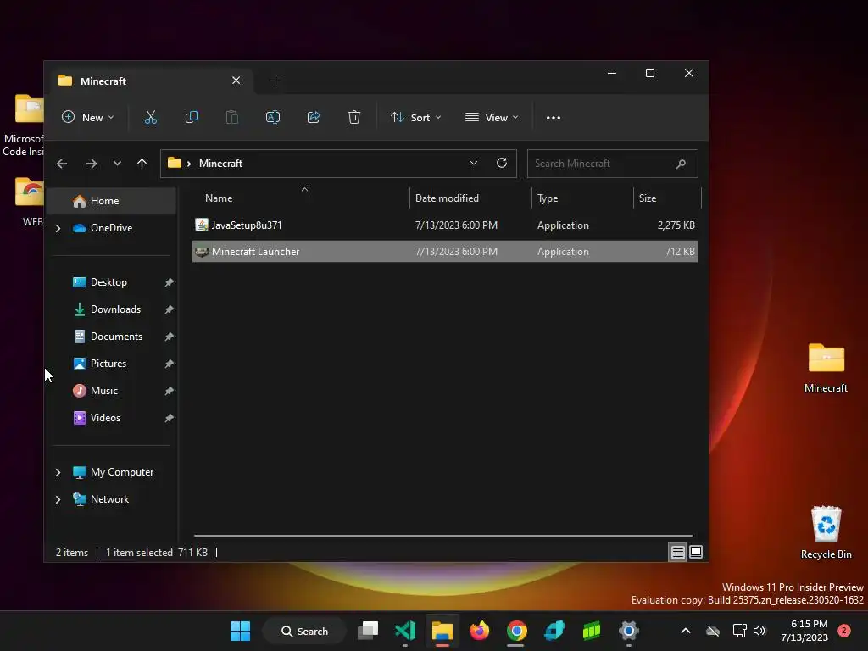Click the Copy icon in toolbar
868x651 pixels.
coord(191,117)
